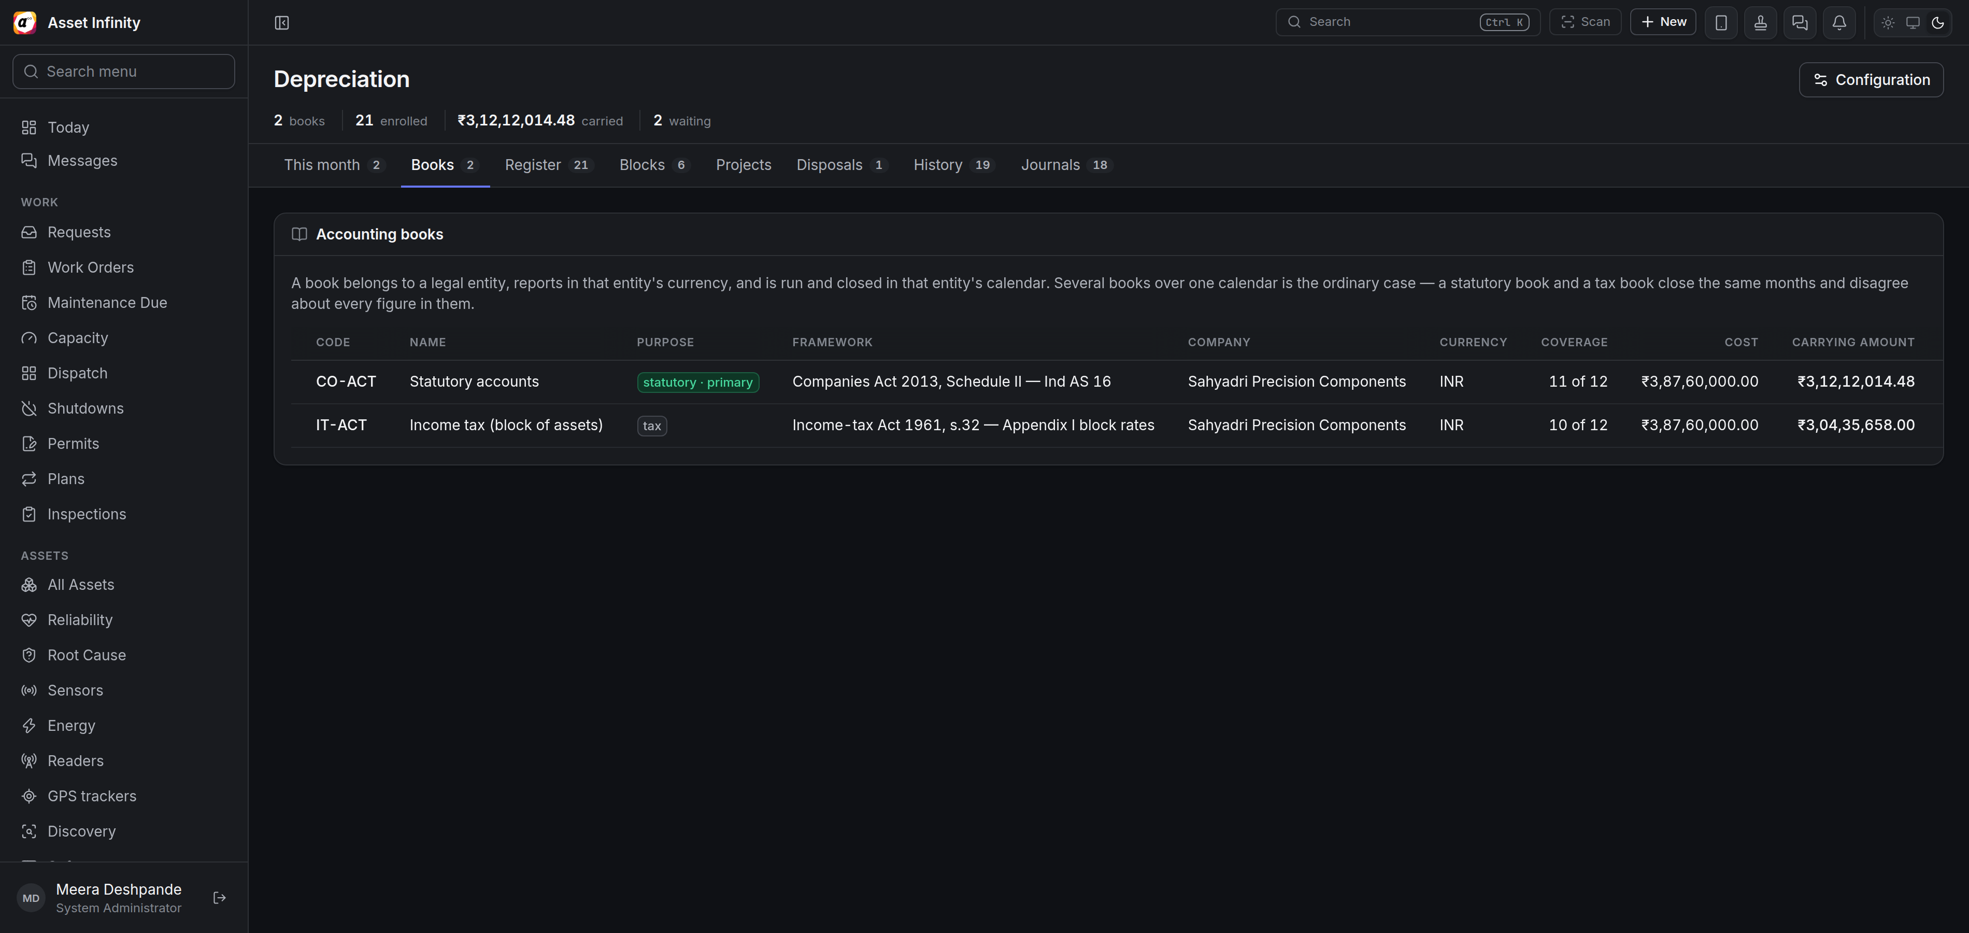Open Sensors in the sidebar
Image resolution: width=1969 pixels, height=933 pixels.
click(x=124, y=690)
